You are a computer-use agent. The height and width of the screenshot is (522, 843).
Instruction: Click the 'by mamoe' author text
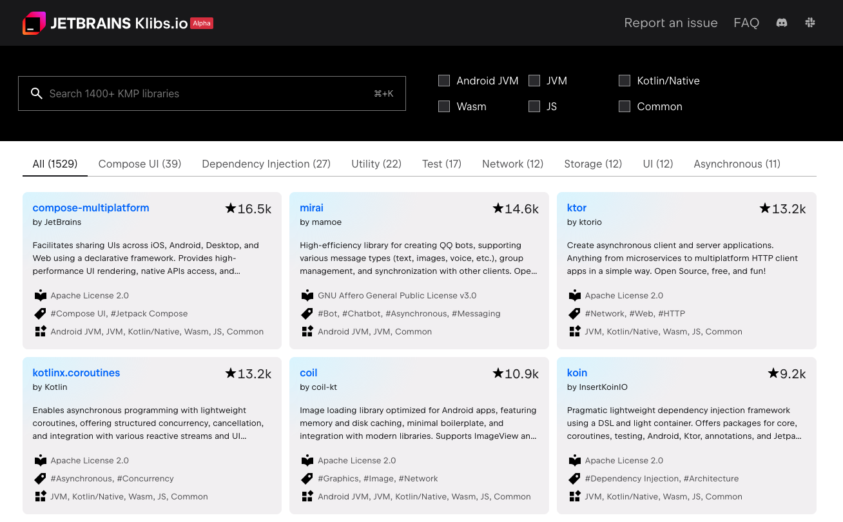tap(320, 222)
